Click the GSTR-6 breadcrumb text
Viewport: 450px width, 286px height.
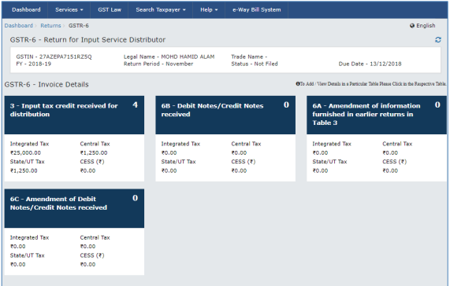pos(78,26)
